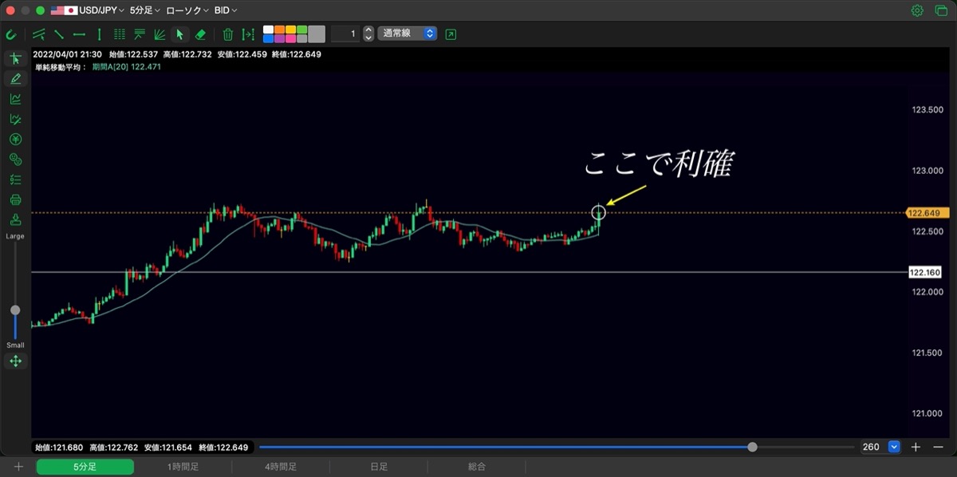The width and height of the screenshot is (957, 477).
Task: Expand the BID price type dropdown
Action: tap(227, 10)
